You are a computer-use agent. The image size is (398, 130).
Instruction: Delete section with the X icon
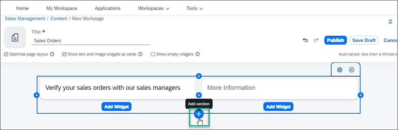pyautogui.click(x=352, y=70)
